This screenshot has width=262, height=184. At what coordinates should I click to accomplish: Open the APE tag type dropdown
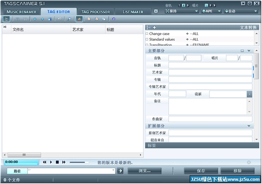tap(211, 11)
